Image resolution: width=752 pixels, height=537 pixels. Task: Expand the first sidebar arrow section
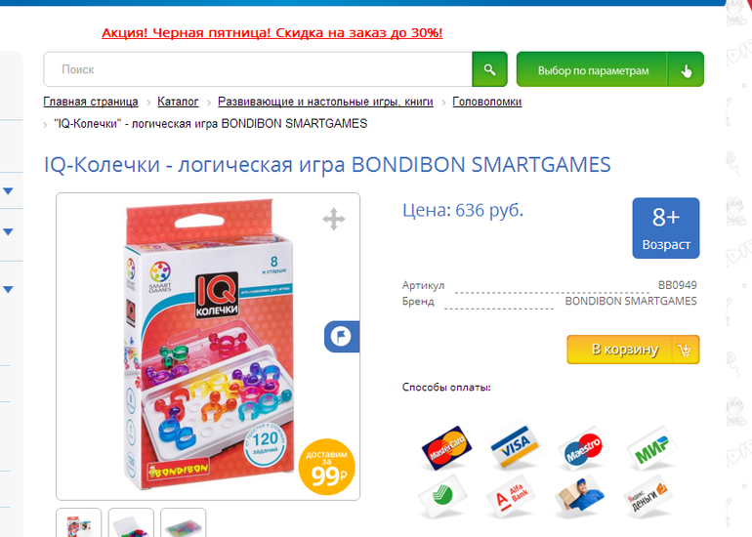(x=8, y=190)
